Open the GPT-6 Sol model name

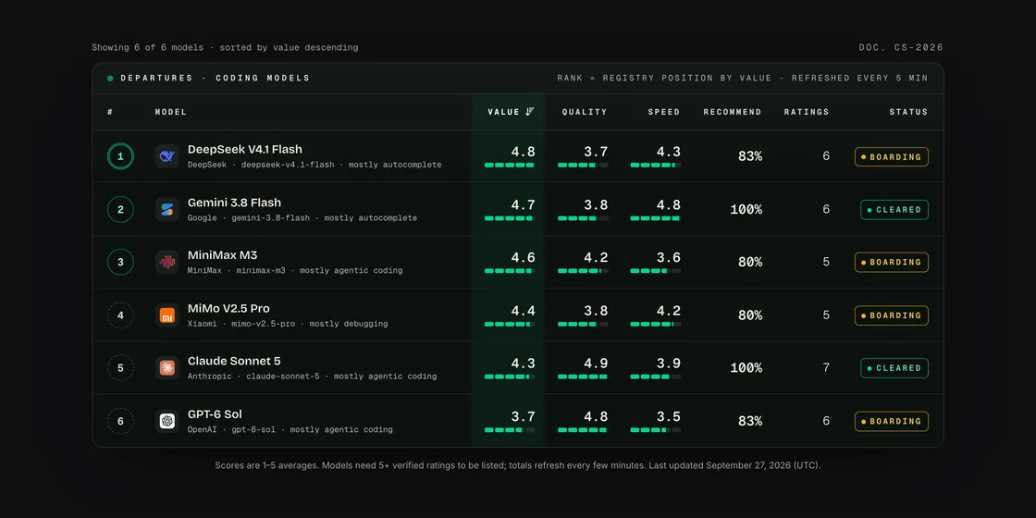tap(215, 414)
